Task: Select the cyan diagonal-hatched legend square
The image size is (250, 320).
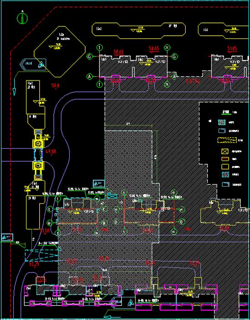Action: click(x=225, y=174)
